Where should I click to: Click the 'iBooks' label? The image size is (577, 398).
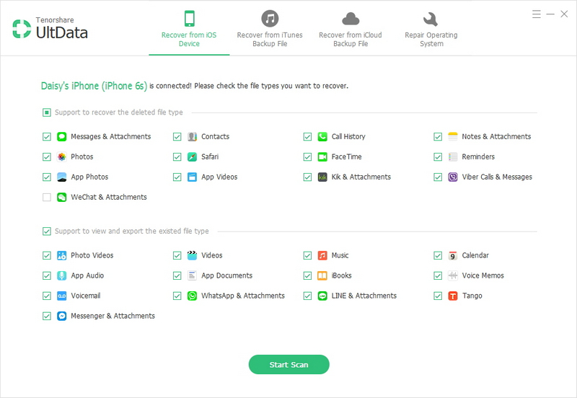pos(341,275)
